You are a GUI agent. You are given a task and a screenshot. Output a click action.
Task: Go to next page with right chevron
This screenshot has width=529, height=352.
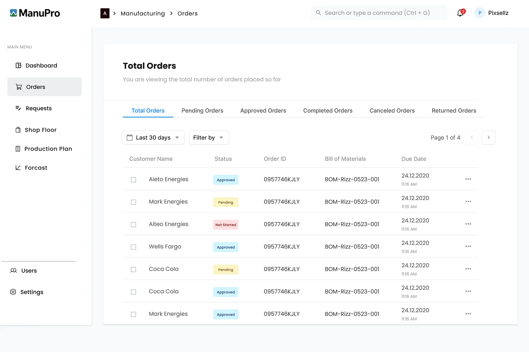click(488, 137)
